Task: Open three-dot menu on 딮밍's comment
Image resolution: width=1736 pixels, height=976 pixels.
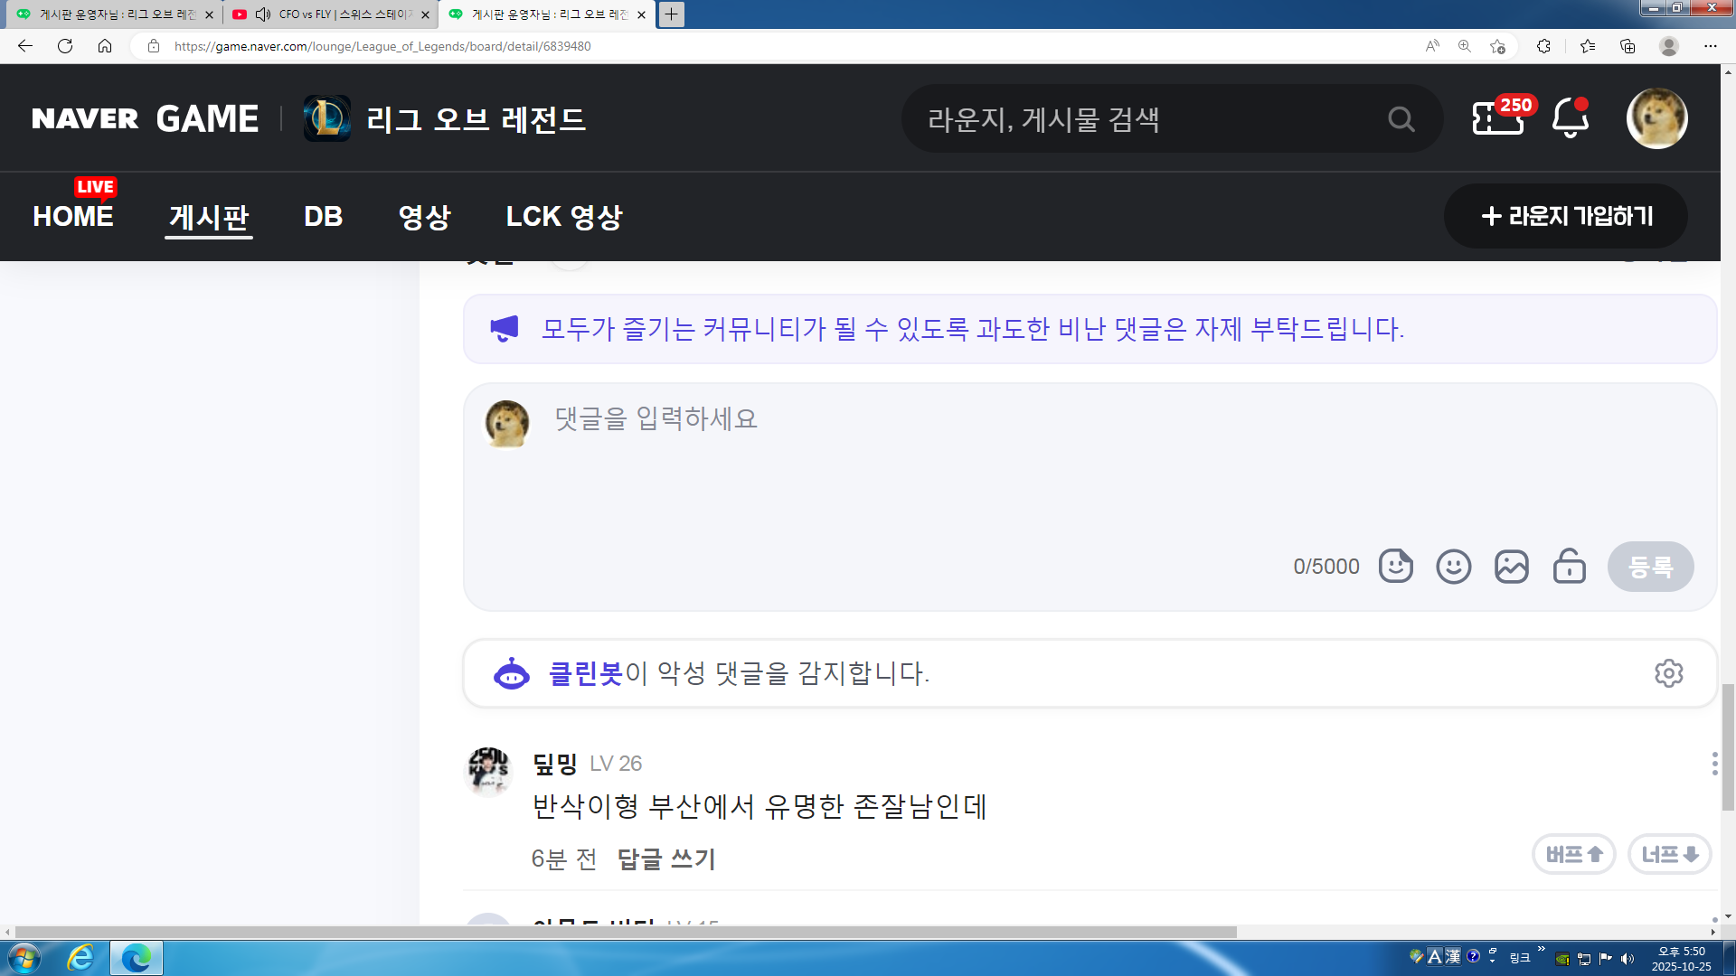Action: (1714, 764)
